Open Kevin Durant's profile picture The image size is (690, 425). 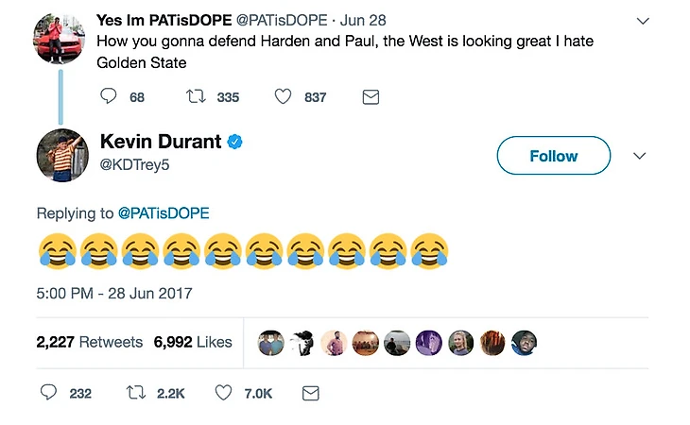click(62, 155)
